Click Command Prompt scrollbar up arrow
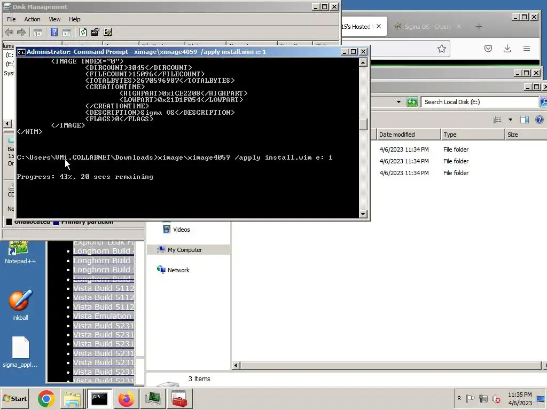 [x=363, y=63]
